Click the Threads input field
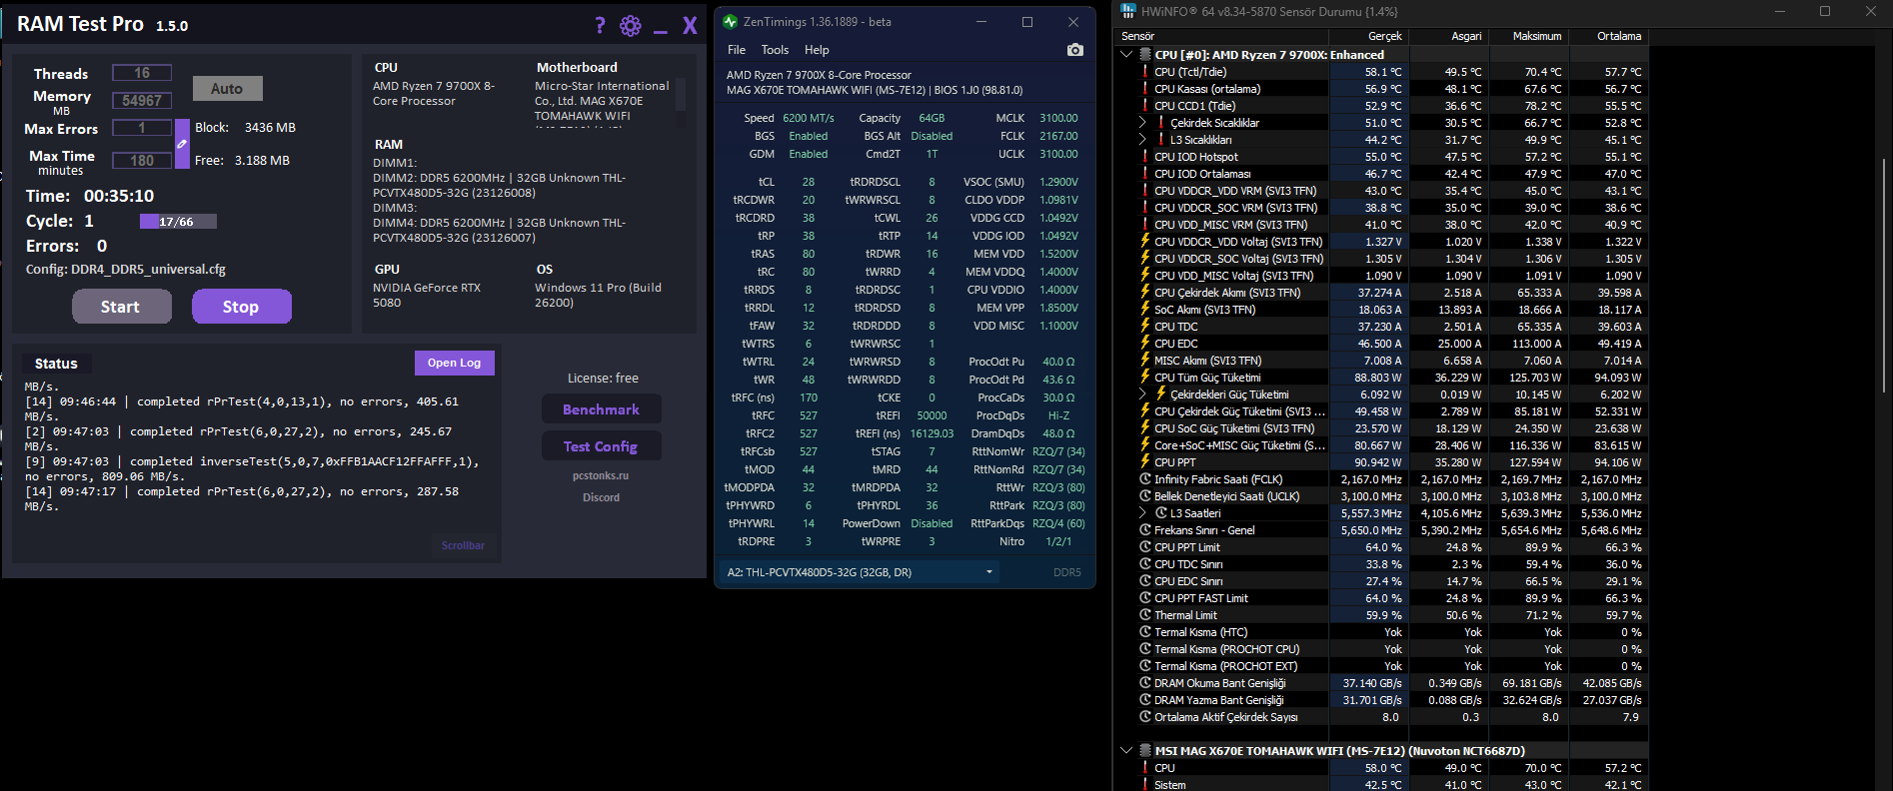Viewport: 1893px width, 791px height. click(142, 73)
